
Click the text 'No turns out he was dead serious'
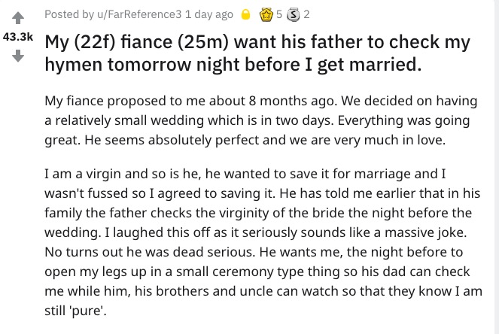(x=150, y=252)
